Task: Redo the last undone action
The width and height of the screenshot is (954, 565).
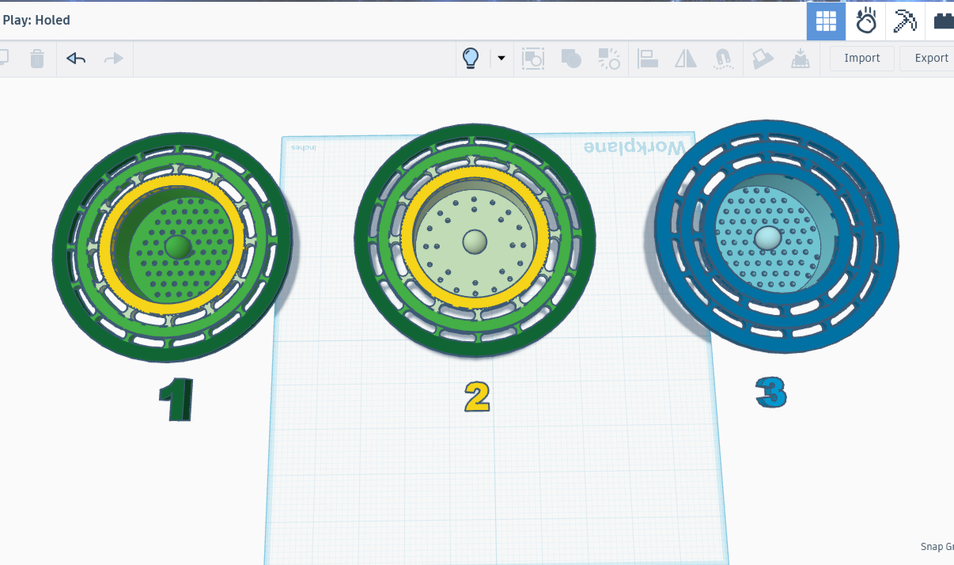Action: coord(114,59)
